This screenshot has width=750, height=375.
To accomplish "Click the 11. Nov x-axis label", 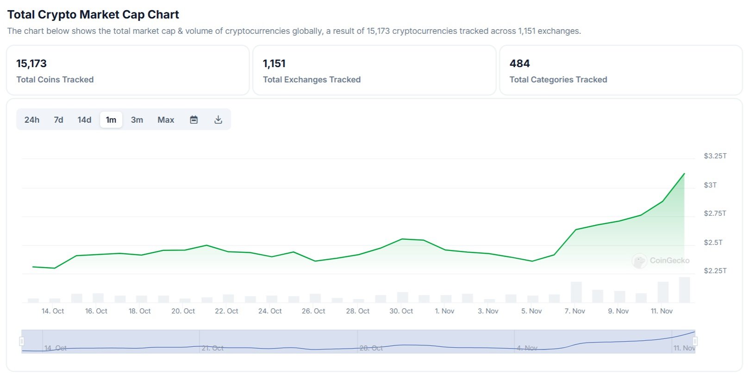I will [x=662, y=311].
